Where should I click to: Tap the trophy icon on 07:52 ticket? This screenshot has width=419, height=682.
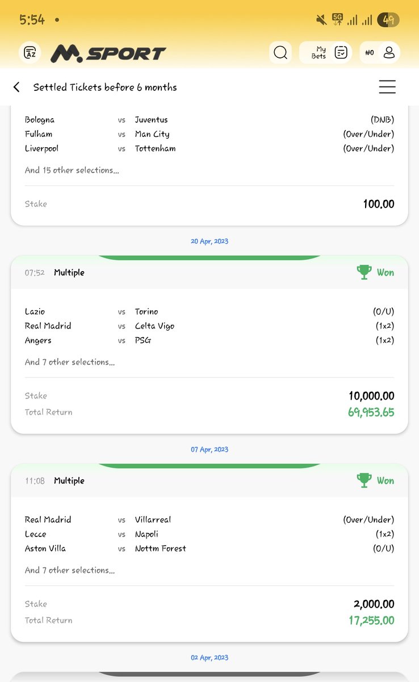pos(364,272)
